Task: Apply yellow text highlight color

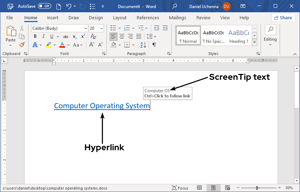Action: (48, 45)
